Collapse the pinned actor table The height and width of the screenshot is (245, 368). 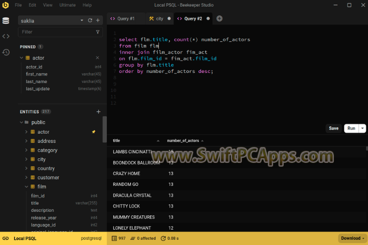pyautogui.click(x=21, y=58)
